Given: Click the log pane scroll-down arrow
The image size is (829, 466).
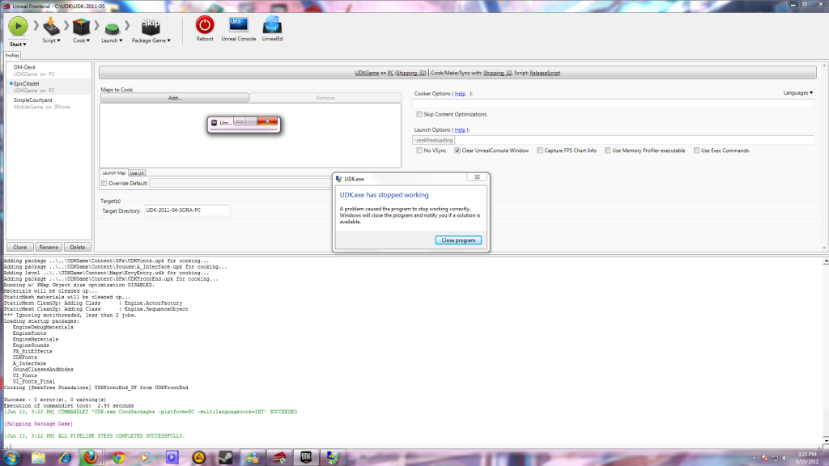Looking at the screenshot, I should 826,441.
